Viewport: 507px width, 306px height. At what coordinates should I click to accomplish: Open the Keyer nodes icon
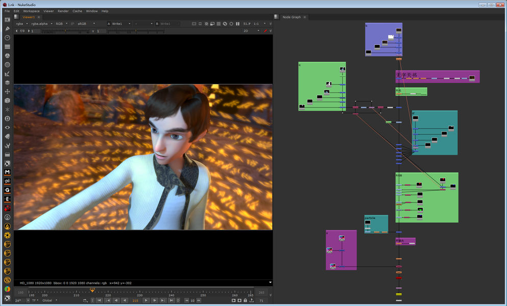(7, 74)
